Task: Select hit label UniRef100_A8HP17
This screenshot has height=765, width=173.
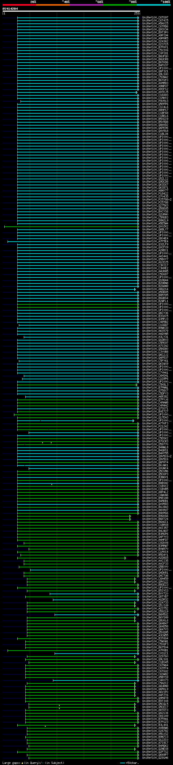Action: coord(155,110)
